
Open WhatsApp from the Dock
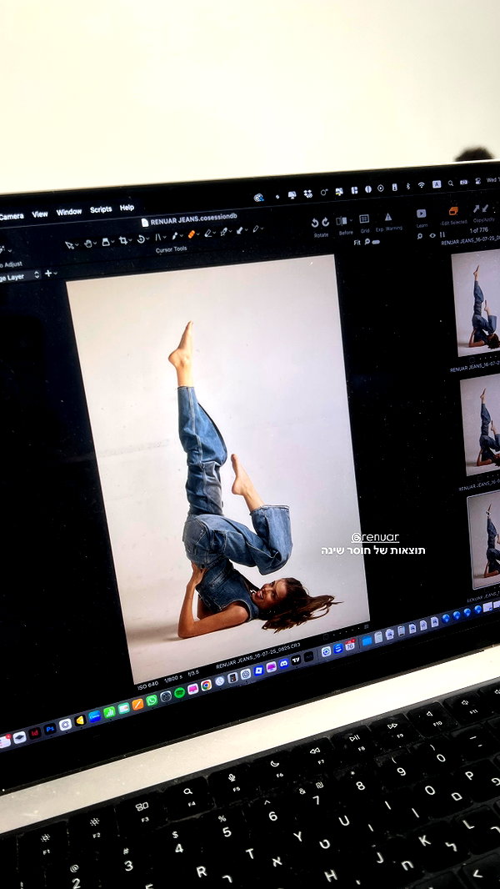[151, 701]
